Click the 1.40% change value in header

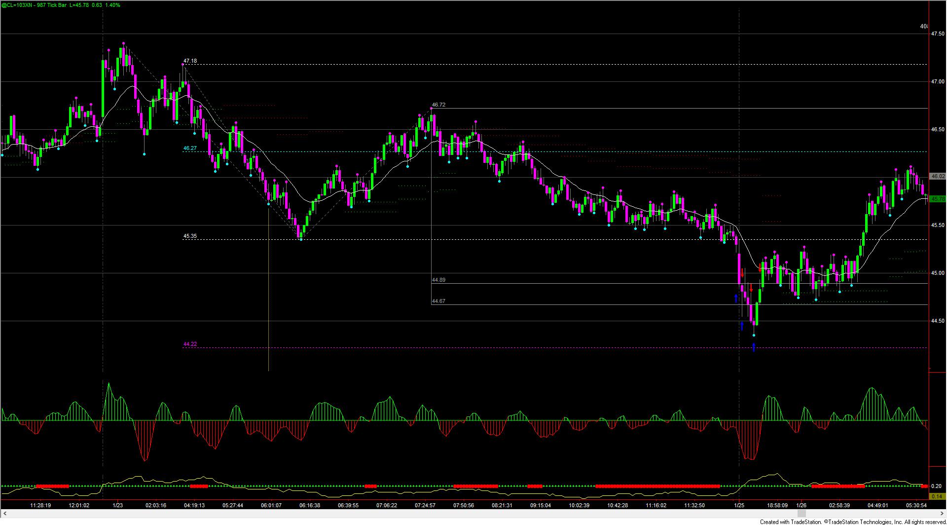[x=113, y=5]
